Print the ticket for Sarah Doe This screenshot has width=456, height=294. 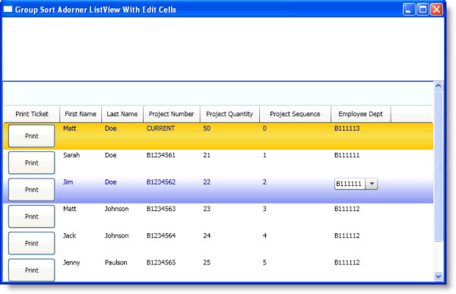click(31, 163)
